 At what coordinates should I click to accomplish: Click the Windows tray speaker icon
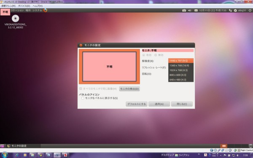[x=237, y=155]
